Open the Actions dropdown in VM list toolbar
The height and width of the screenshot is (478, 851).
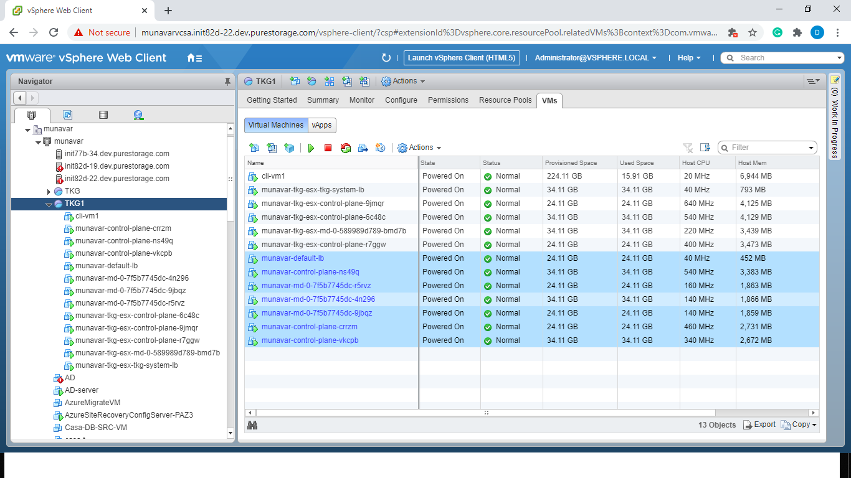coord(419,148)
